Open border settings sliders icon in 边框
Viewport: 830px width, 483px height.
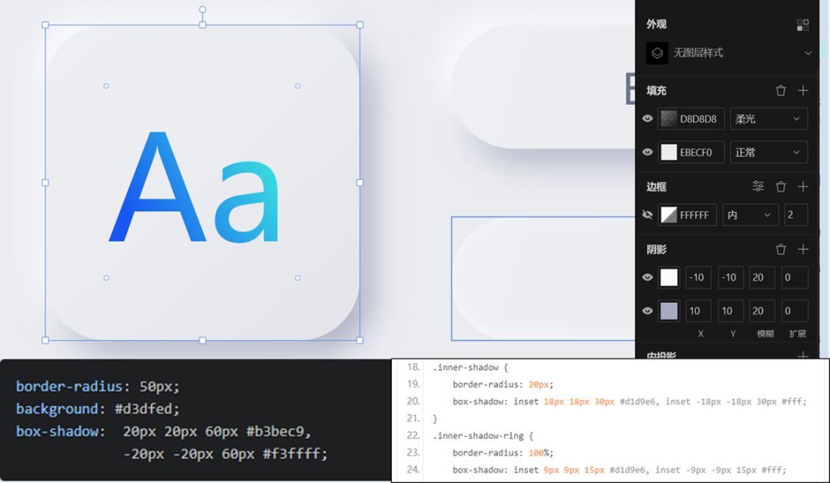(758, 186)
